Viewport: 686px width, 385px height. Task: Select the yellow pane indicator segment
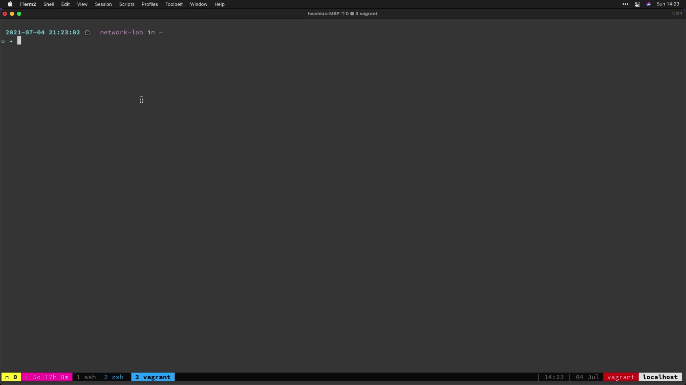pos(11,377)
